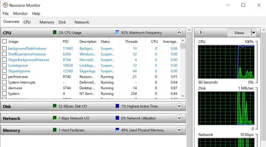Screen dimensions: 266x147
Task: Click the green Network I/O indicator square
Action: pyautogui.click(x=55, y=118)
